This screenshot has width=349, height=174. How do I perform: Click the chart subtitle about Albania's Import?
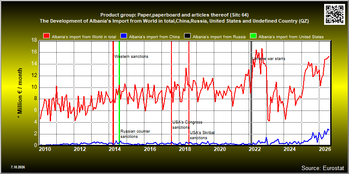(174, 21)
